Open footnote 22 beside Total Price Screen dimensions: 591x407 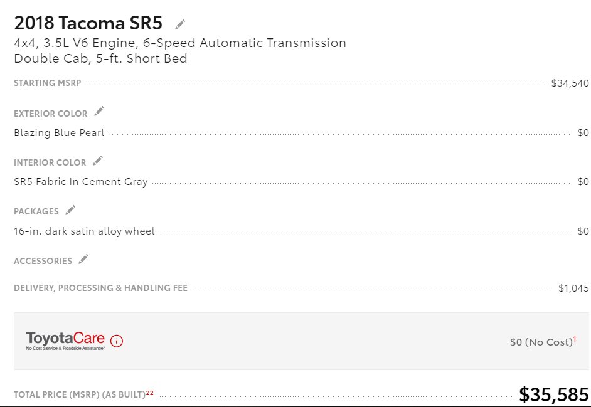150,393
